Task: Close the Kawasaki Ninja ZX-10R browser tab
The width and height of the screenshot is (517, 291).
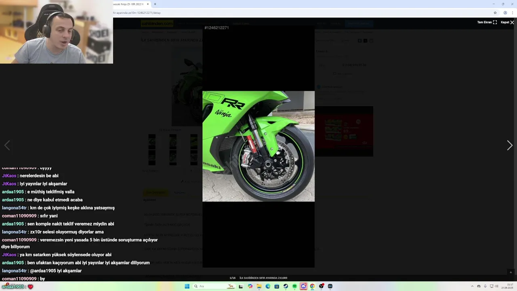Action: coord(148,4)
